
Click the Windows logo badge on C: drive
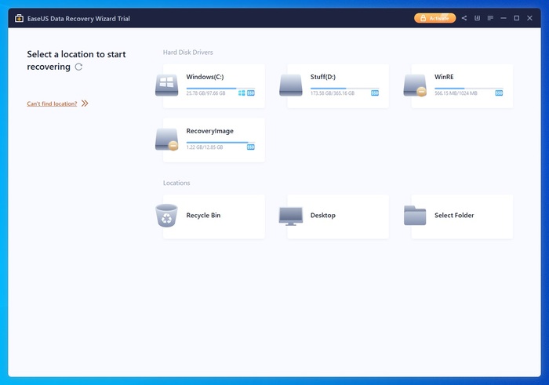click(x=242, y=93)
